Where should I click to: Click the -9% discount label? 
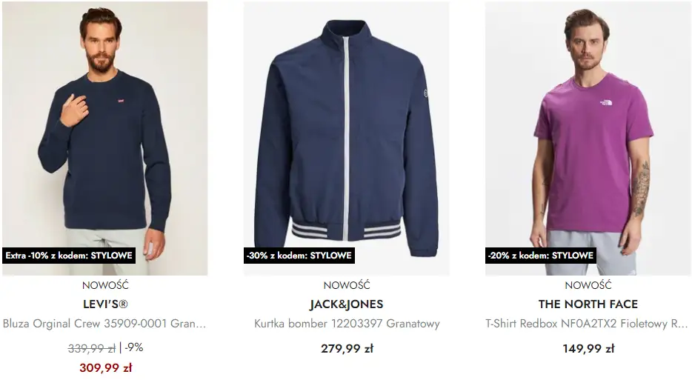tap(133, 348)
